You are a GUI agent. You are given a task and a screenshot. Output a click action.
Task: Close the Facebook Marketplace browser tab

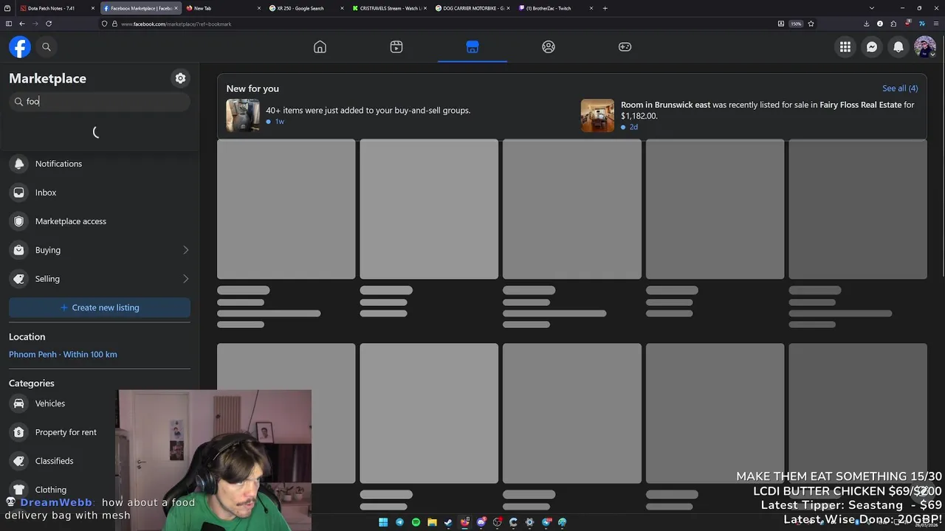click(176, 8)
